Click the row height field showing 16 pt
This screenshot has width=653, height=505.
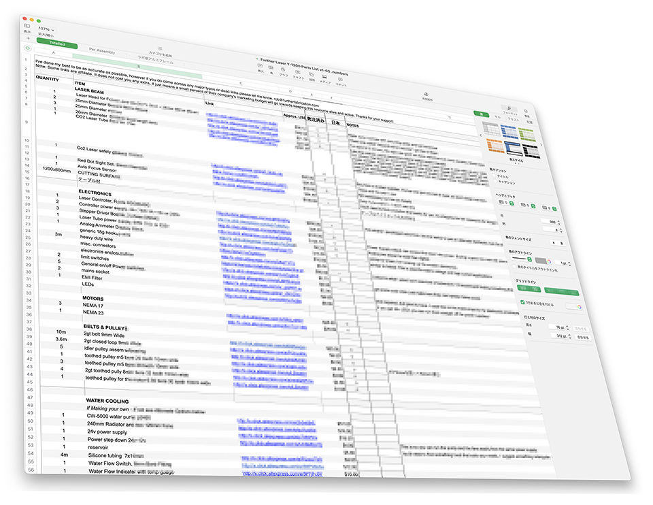[556, 327]
